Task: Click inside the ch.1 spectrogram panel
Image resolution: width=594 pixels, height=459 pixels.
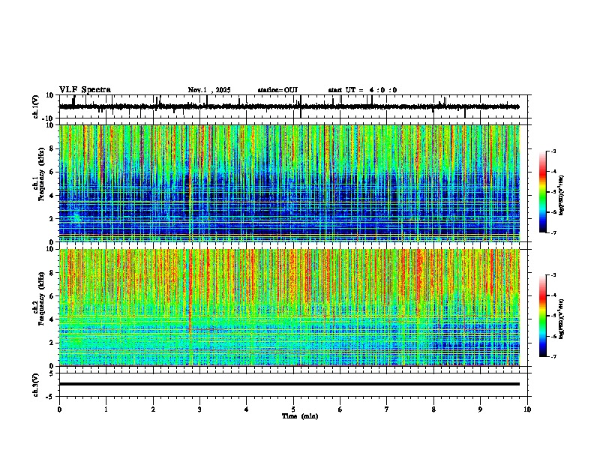Action: coord(289,183)
